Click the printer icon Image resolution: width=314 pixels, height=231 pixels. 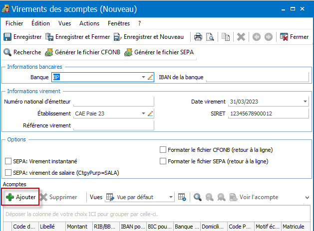pos(198,37)
